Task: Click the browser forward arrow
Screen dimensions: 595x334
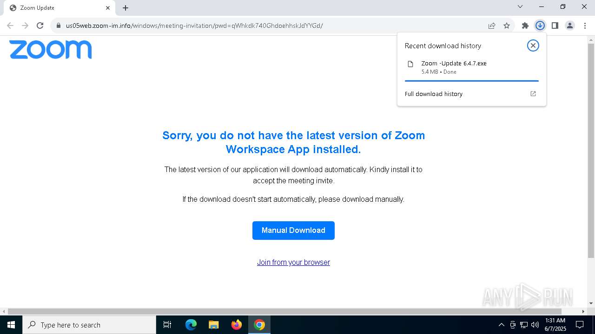Action: point(25,26)
